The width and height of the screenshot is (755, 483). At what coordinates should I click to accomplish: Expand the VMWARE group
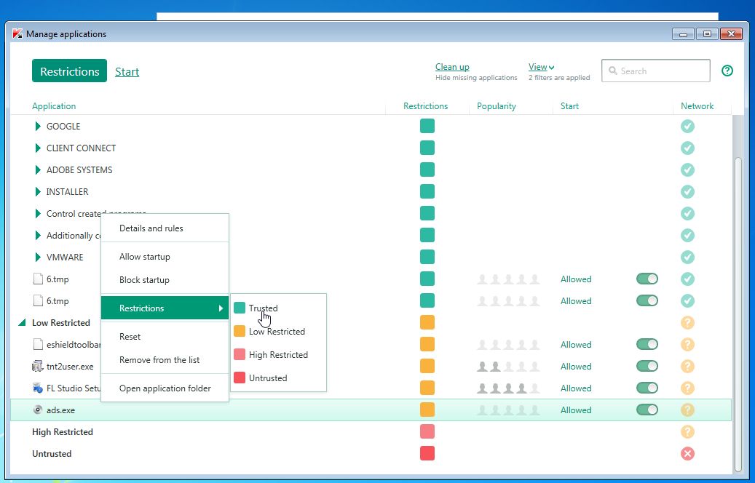pos(38,257)
